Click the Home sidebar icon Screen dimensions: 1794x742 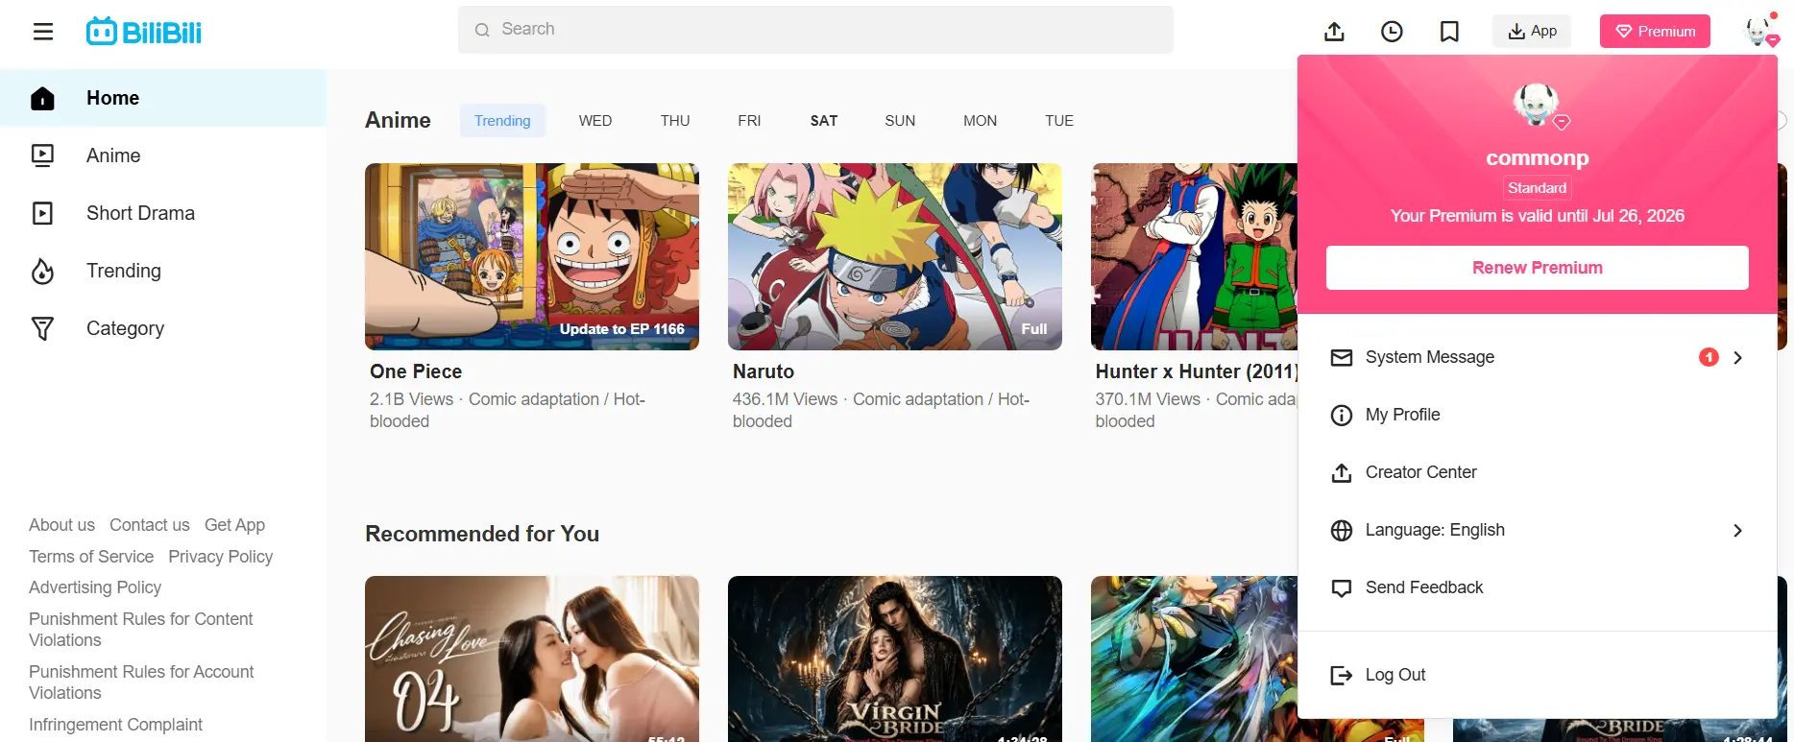point(42,98)
